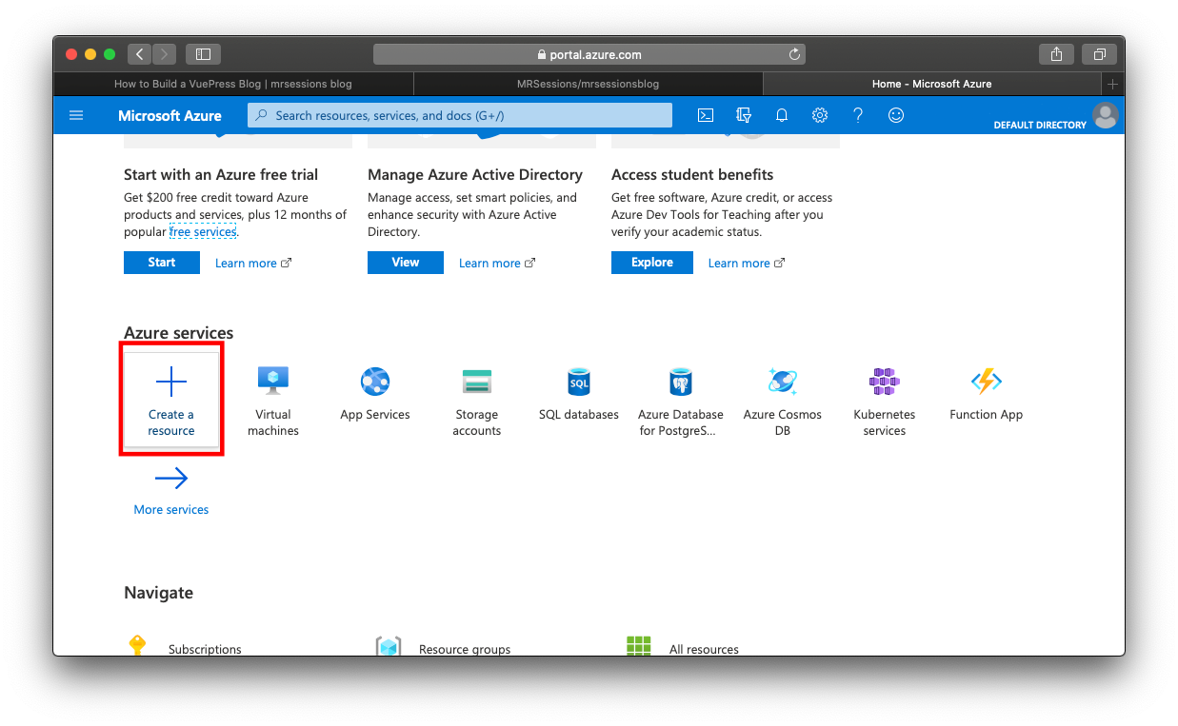The width and height of the screenshot is (1178, 726).
Task: Open the Directory and subscription filter icon
Action: 744,115
